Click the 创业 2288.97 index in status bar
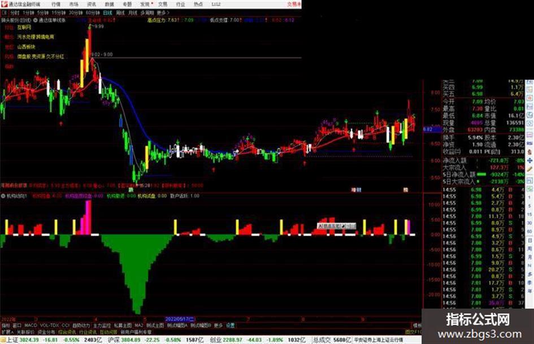 (226, 340)
